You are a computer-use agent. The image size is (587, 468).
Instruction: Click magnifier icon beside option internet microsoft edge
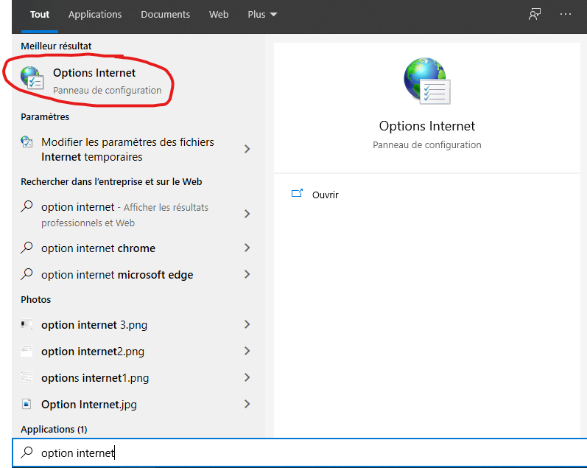[x=27, y=274]
